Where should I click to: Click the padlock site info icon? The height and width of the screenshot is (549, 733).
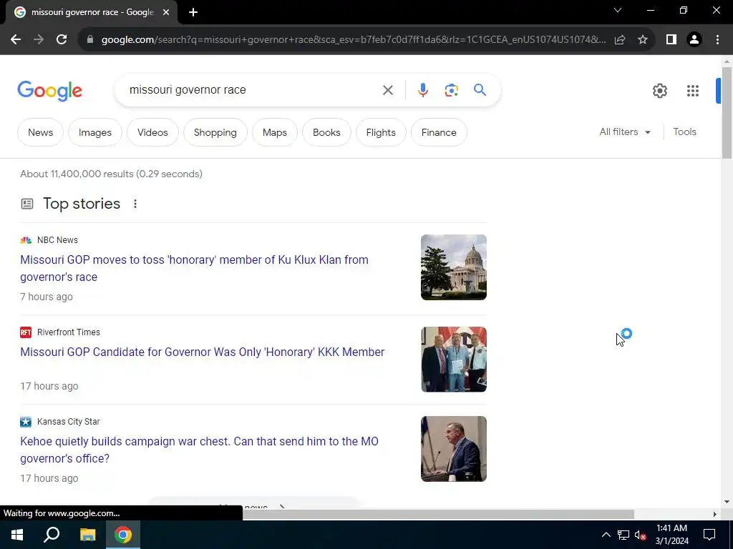pos(90,40)
